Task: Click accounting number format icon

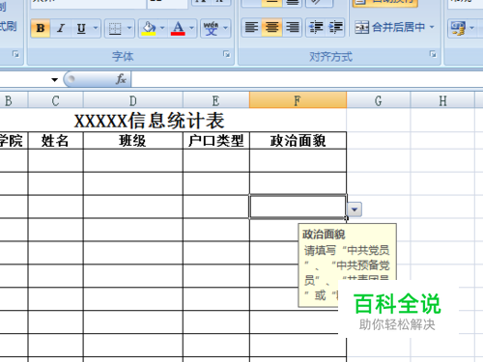Action: click(458, 28)
